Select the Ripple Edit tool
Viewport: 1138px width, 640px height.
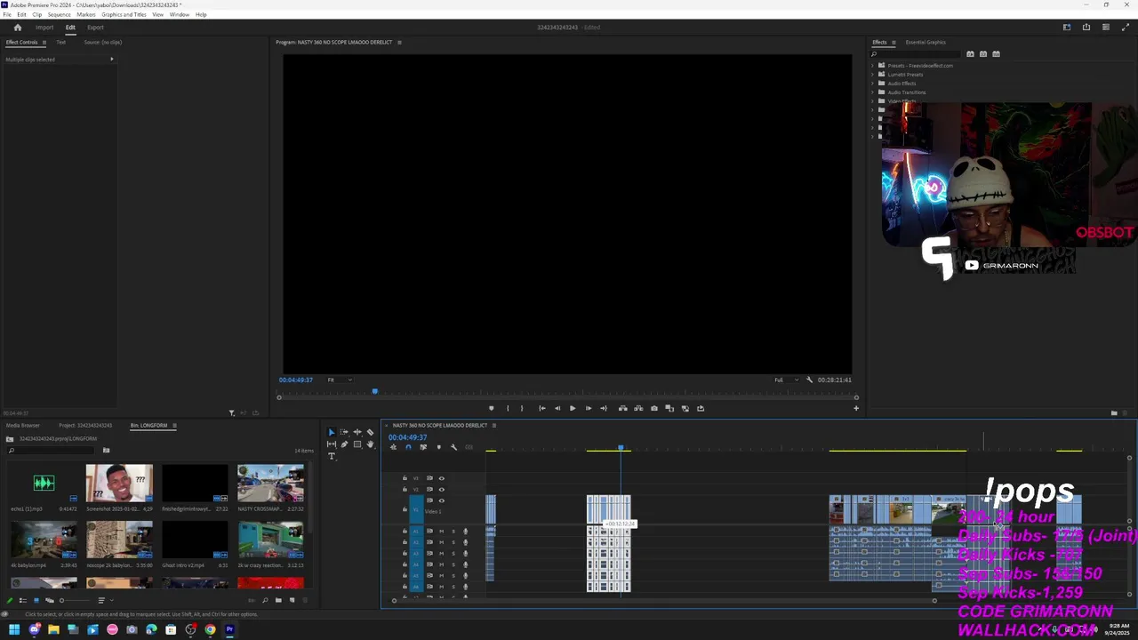click(x=357, y=432)
